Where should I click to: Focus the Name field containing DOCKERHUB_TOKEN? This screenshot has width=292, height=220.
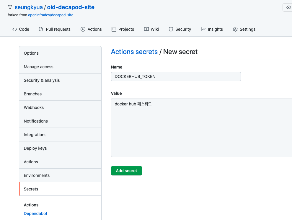tap(176, 76)
